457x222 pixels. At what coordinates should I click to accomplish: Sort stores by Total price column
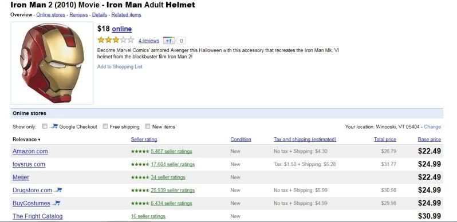385,140
